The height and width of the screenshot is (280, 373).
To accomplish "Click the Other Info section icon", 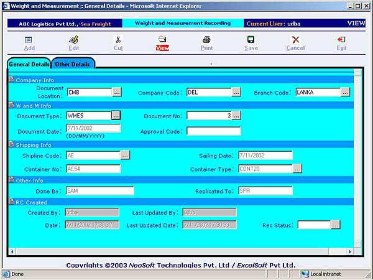I will (11, 180).
